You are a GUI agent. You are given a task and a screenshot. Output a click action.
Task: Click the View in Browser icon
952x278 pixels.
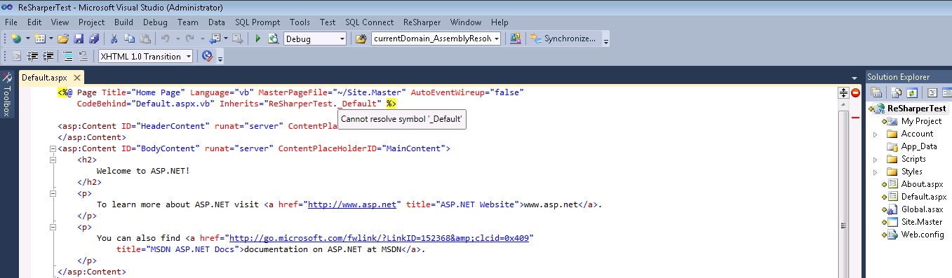[x=274, y=39]
